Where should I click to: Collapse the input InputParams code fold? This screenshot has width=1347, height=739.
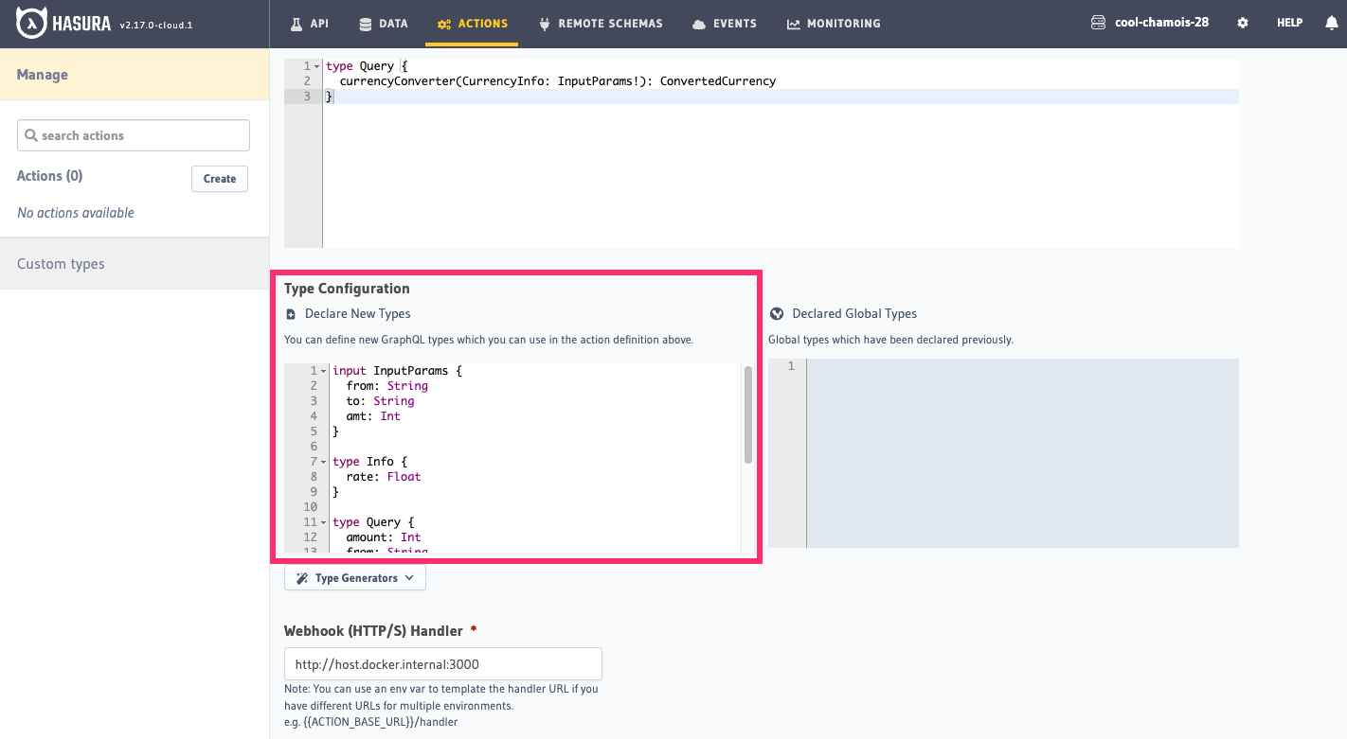coord(324,371)
